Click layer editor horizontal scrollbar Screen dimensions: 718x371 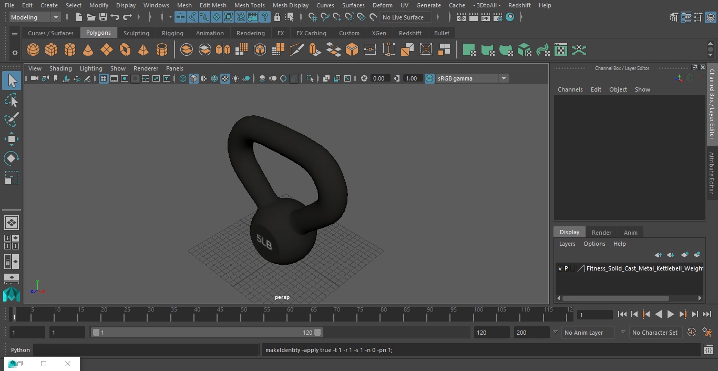click(x=616, y=298)
